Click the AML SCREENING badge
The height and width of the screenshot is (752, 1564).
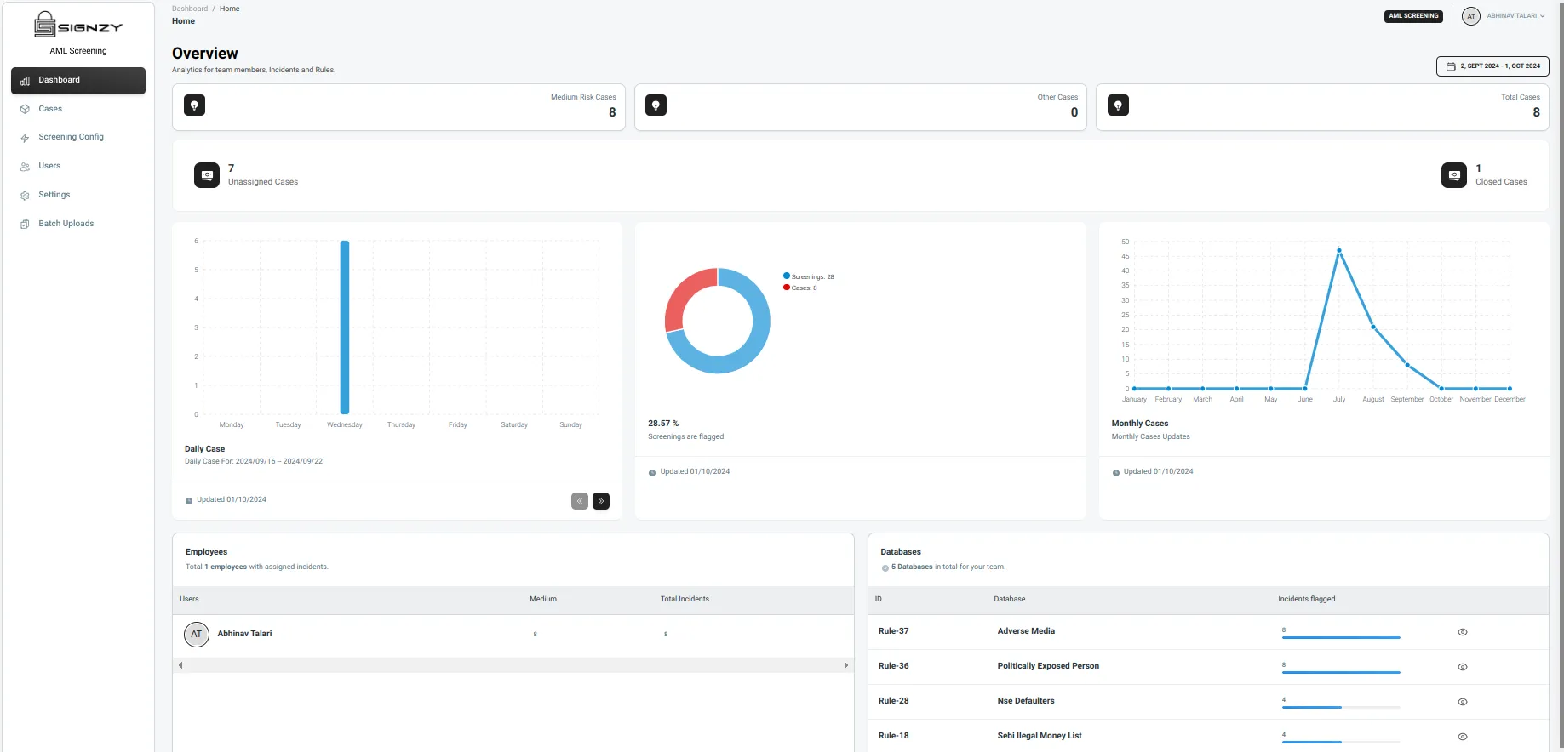pos(1413,16)
